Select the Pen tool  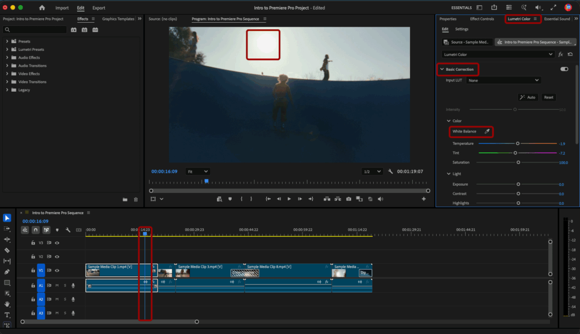tap(7, 272)
